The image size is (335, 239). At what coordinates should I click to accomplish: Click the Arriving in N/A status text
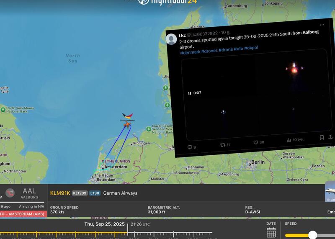31,206
